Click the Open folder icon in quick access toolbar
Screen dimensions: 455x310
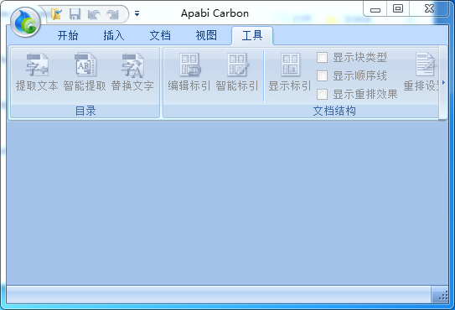[x=56, y=13]
